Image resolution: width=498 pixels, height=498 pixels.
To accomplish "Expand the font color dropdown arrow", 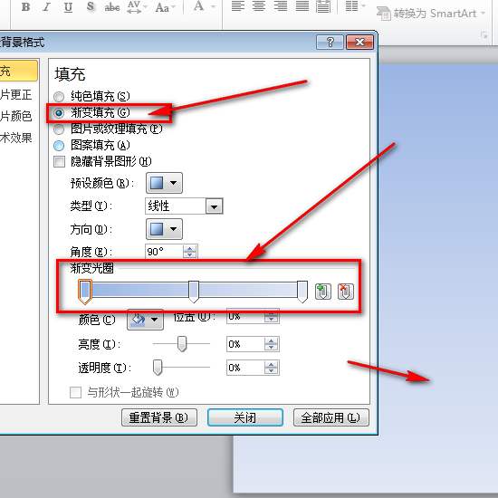I will pyautogui.click(x=213, y=6).
